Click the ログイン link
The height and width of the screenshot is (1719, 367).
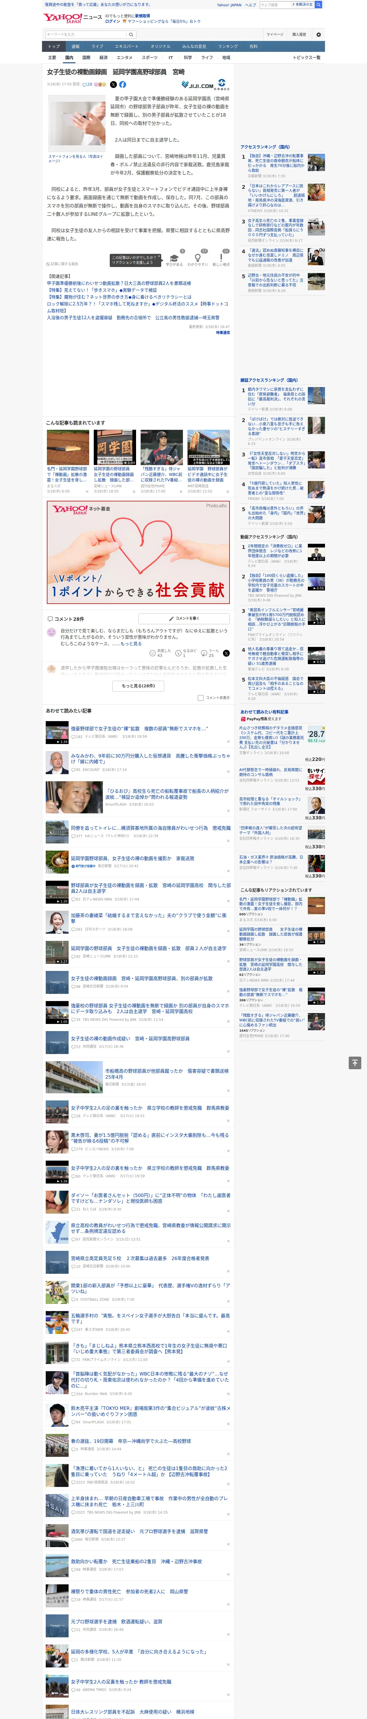point(113,21)
